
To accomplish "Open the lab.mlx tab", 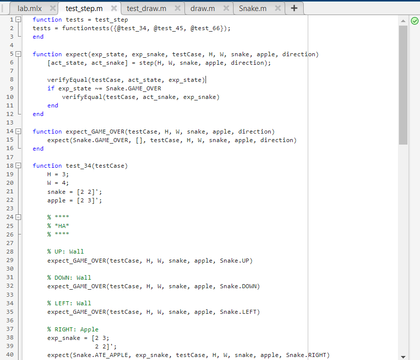I will point(30,8).
